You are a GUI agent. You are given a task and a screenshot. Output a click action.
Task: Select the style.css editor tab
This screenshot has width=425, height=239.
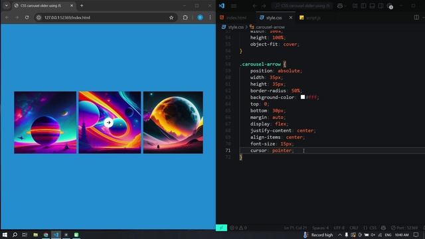274,18
